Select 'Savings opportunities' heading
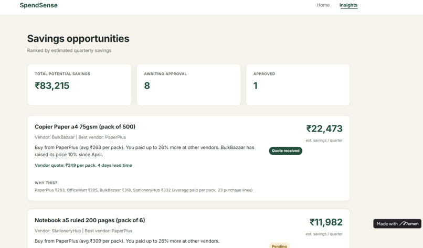423x248 pixels. pos(78,39)
